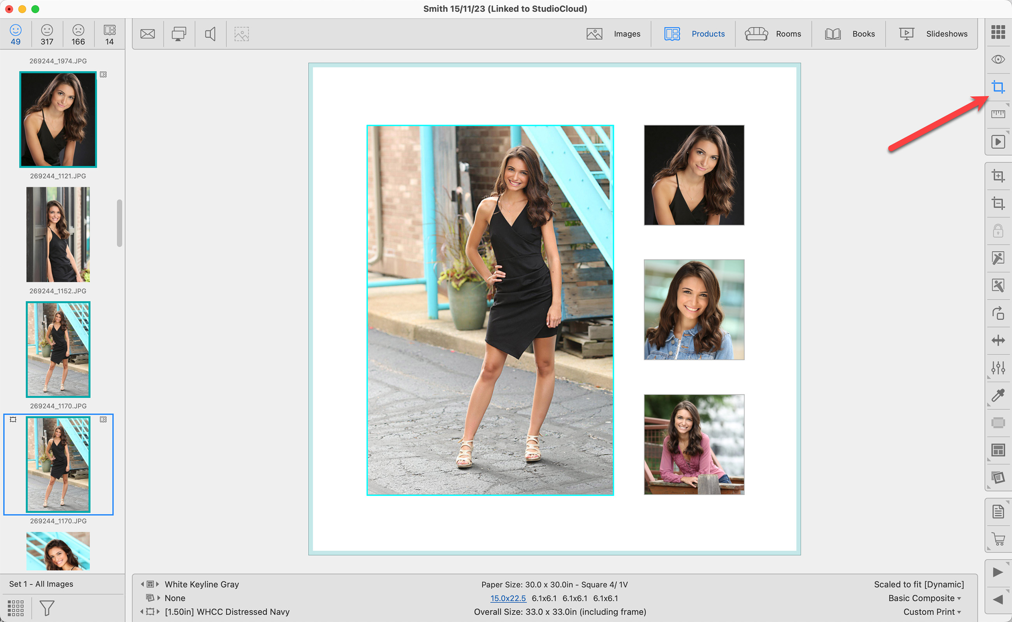This screenshot has width=1012, height=622.
Task: Show the 49 happy-face rated images
Action: (16, 35)
